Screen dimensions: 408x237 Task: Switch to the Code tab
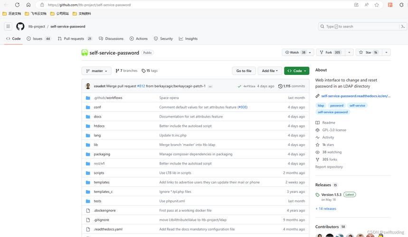13,39
